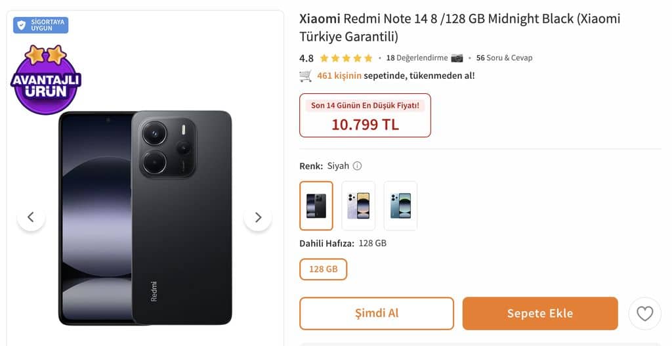Click the shopping cart icon beside 461 kişinin
The width and height of the screenshot is (672, 346).
click(x=305, y=76)
